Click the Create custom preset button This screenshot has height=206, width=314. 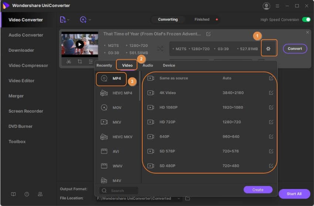tap(258, 190)
